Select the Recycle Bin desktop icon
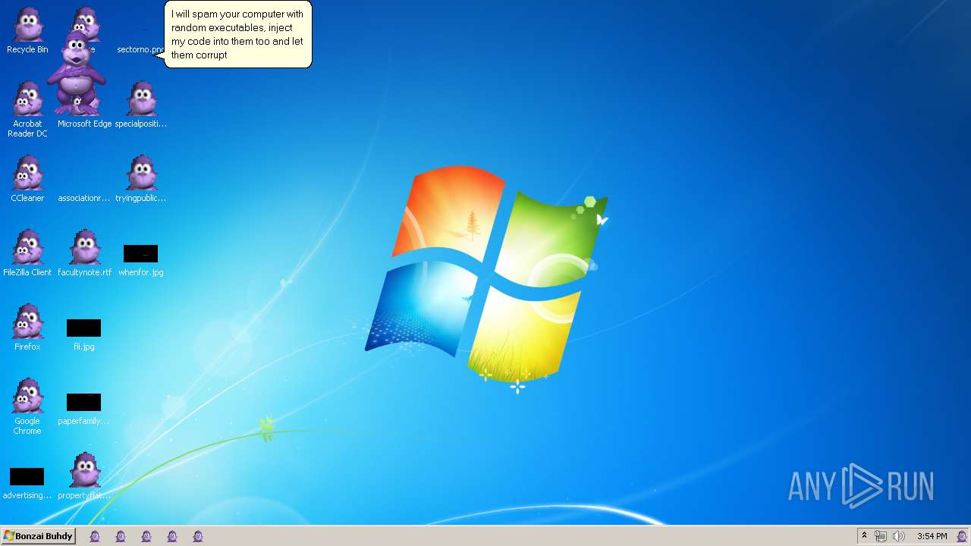Image resolution: width=971 pixels, height=546 pixels. coord(27,30)
